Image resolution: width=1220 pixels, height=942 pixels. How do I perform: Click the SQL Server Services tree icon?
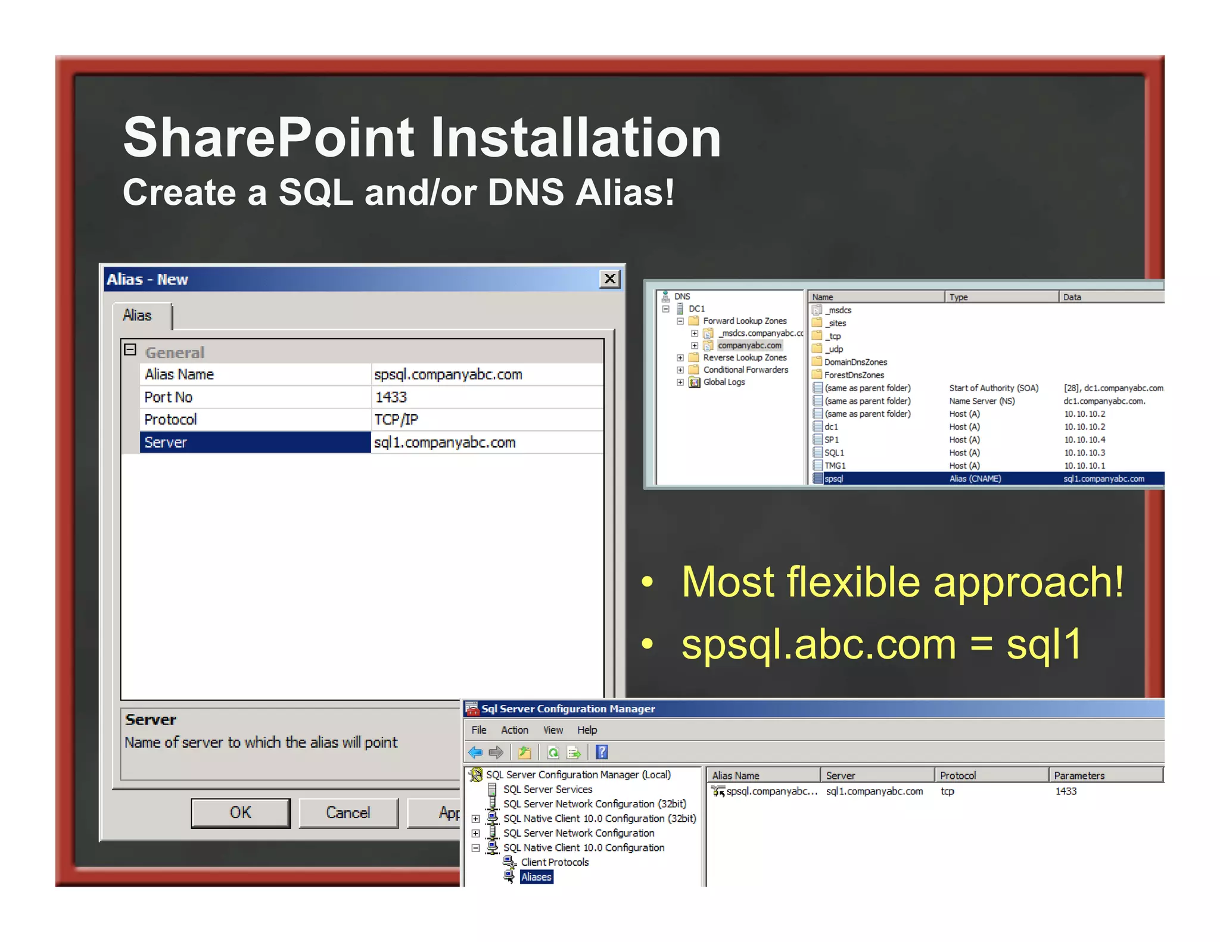[493, 790]
